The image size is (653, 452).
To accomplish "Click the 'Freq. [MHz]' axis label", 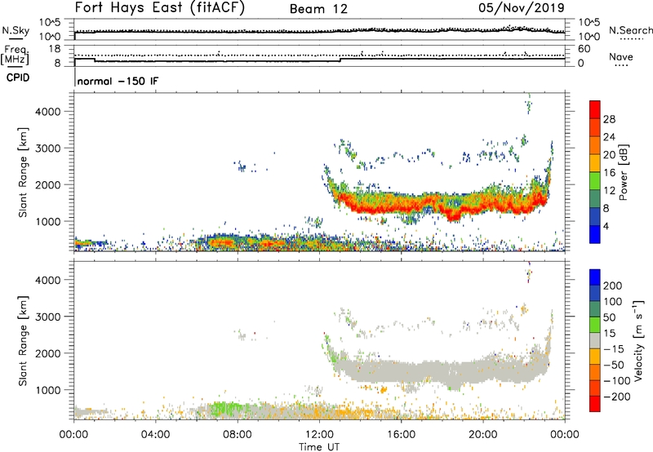I will pyautogui.click(x=16, y=55).
